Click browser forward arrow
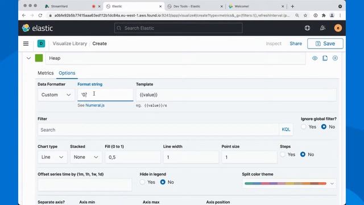Image resolution: width=364 pixels, height=205 pixels. pyautogui.click(x=32, y=15)
